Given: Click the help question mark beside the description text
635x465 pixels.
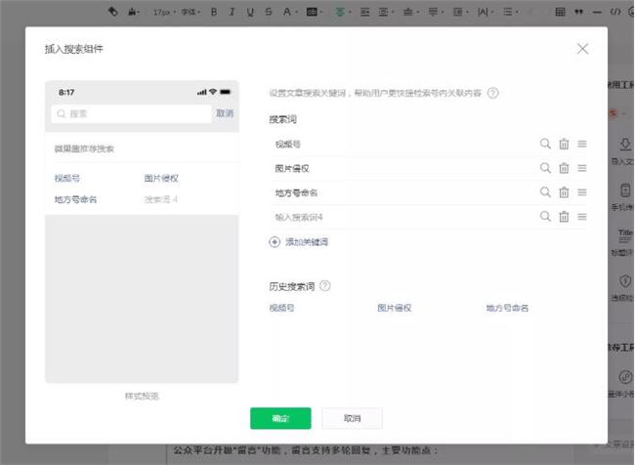Looking at the screenshot, I should 492,93.
